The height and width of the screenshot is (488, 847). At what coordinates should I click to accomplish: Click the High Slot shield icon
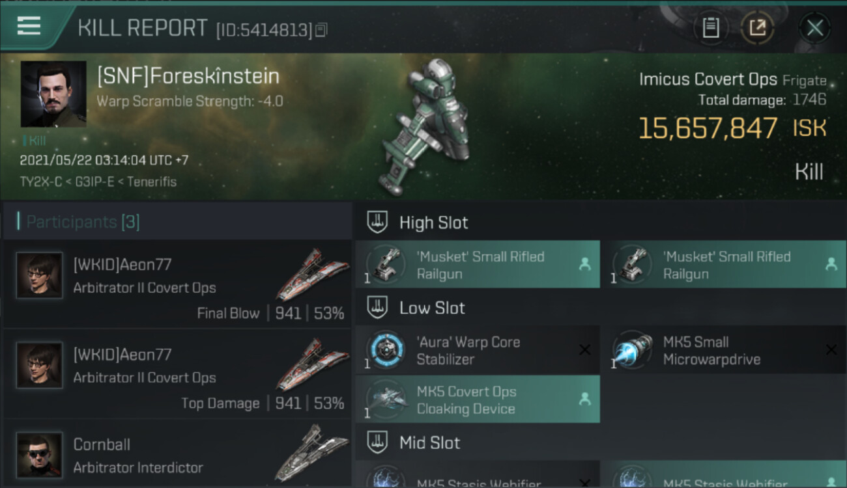pos(378,223)
